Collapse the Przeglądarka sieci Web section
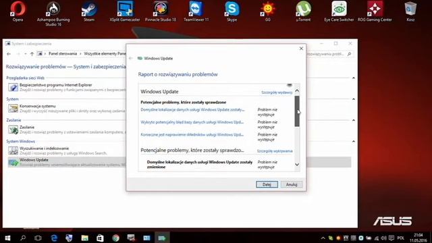This screenshot has width=432, height=243. coord(354,78)
